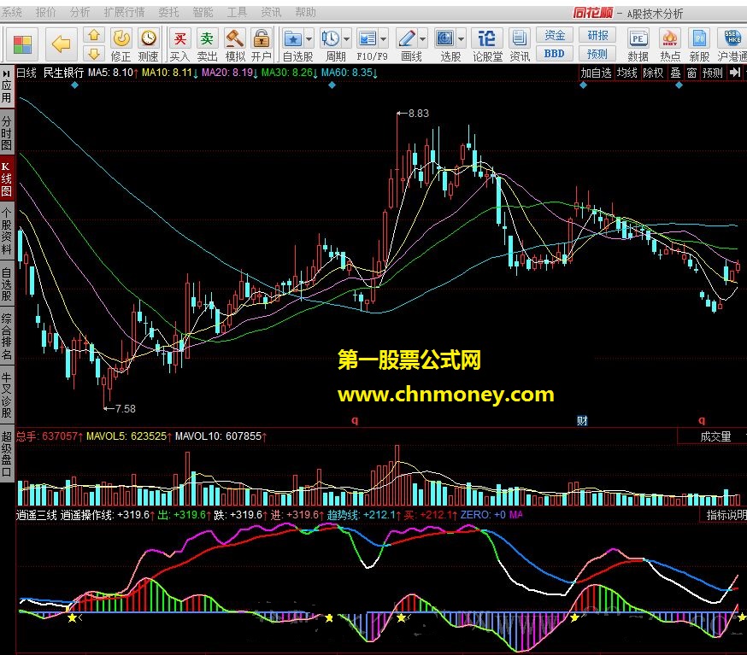
Task: Switch to the 个股资料 sidebar tab
Action: coord(7,231)
